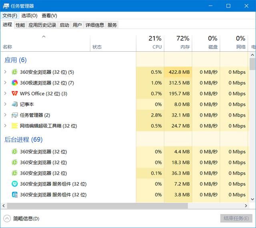This screenshot has height=228, width=256.
Task: Click the vertical scrollbar thumb
Action: [252, 64]
